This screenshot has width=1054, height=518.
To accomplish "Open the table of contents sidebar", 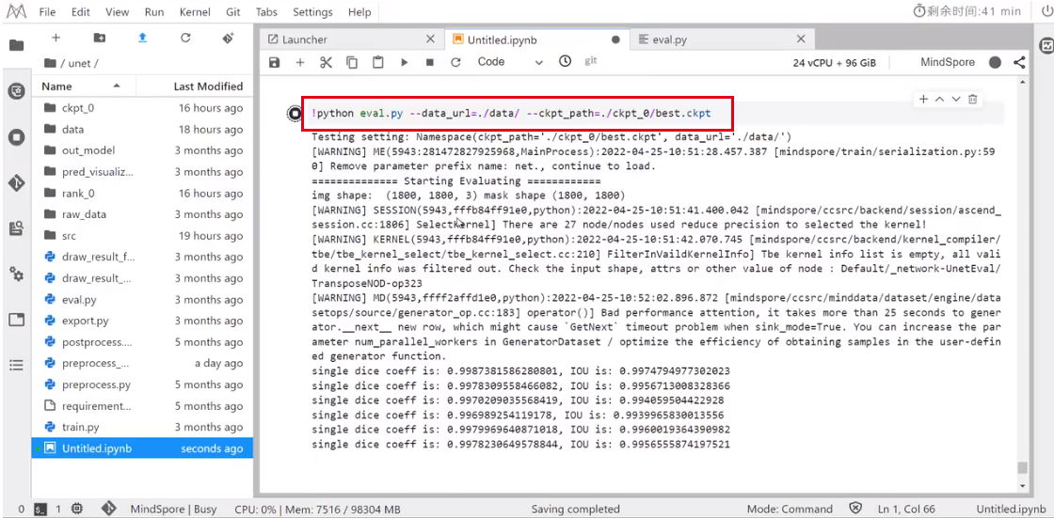I will (16, 366).
